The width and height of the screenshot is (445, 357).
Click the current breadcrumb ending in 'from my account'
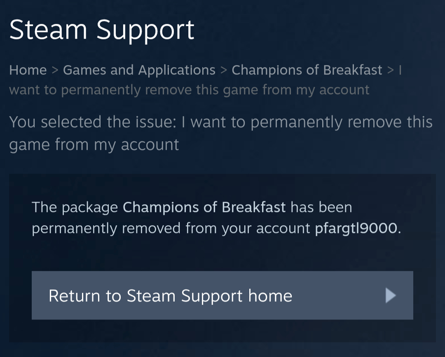click(x=189, y=90)
